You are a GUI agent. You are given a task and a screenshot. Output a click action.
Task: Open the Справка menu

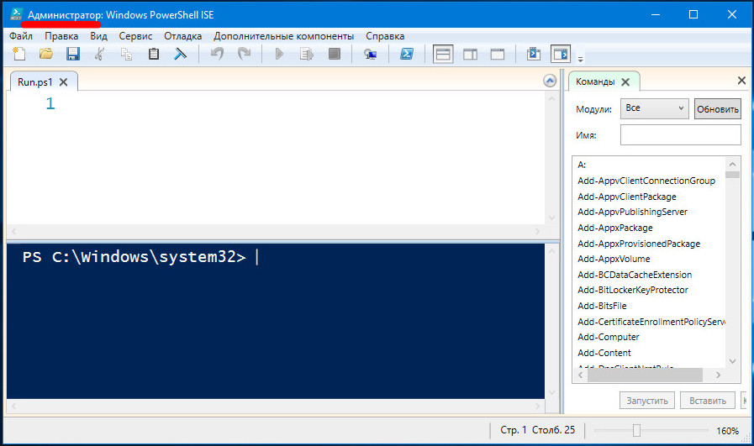pyautogui.click(x=385, y=36)
